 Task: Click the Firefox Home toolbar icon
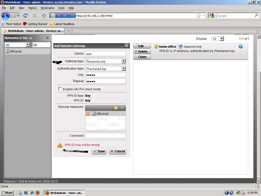(x=44, y=16)
